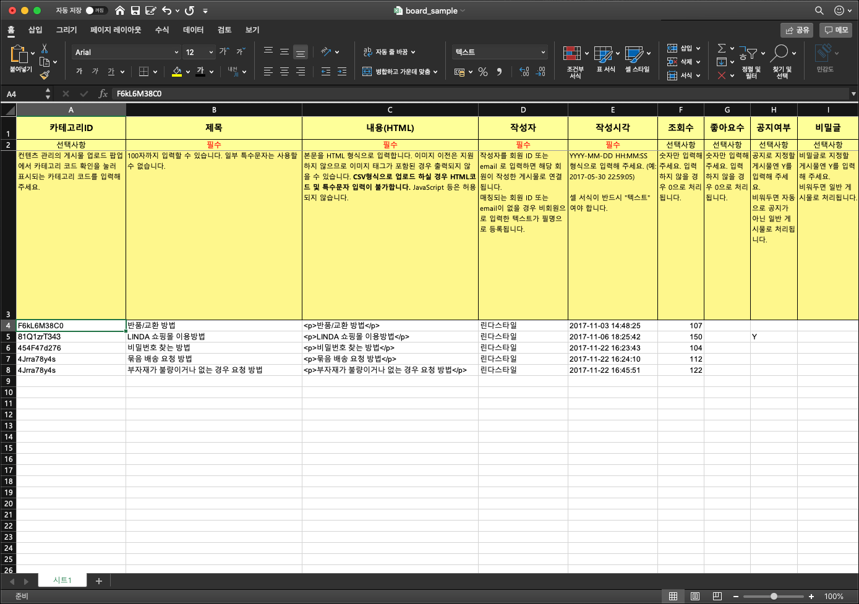Screen dimensions: 859x604
Task: Expand the number format dropdown showing 텍스트
Action: click(x=543, y=53)
